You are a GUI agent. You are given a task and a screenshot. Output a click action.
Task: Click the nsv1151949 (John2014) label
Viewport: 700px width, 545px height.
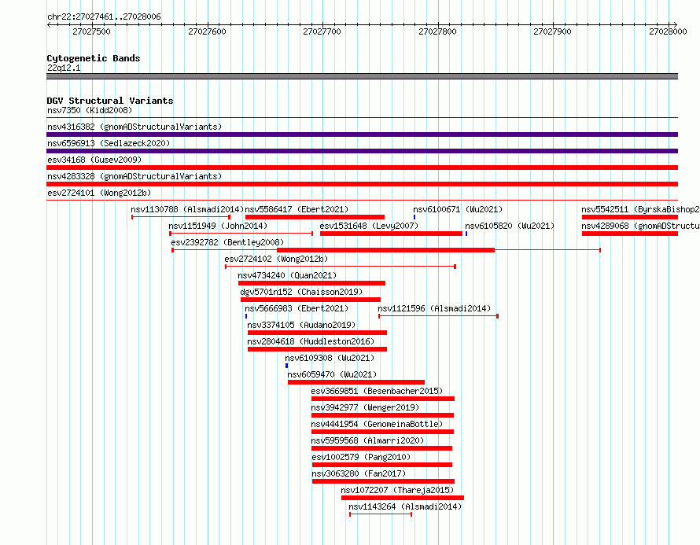[x=218, y=226]
